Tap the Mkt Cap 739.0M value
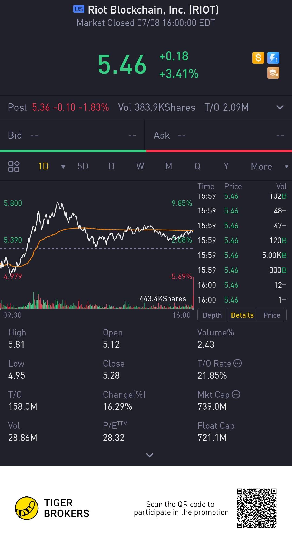292x551 pixels. 212,406
